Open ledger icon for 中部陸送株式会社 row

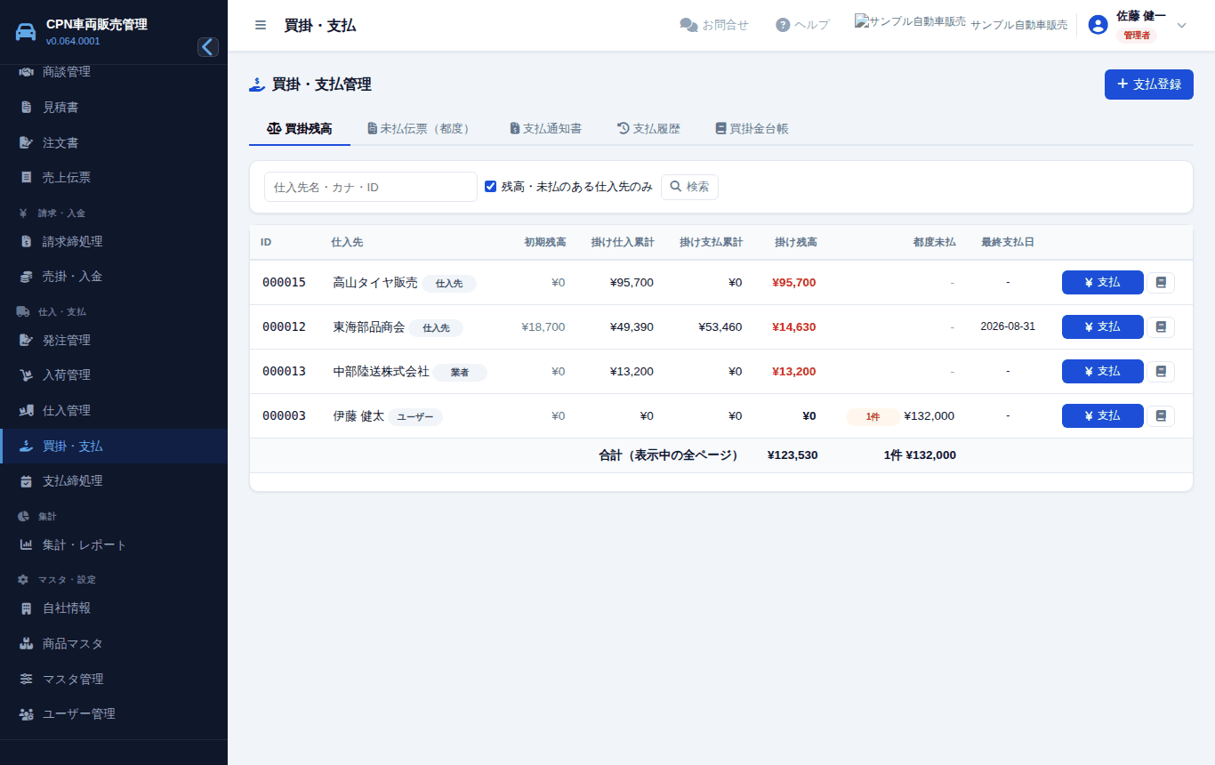click(1161, 372)
